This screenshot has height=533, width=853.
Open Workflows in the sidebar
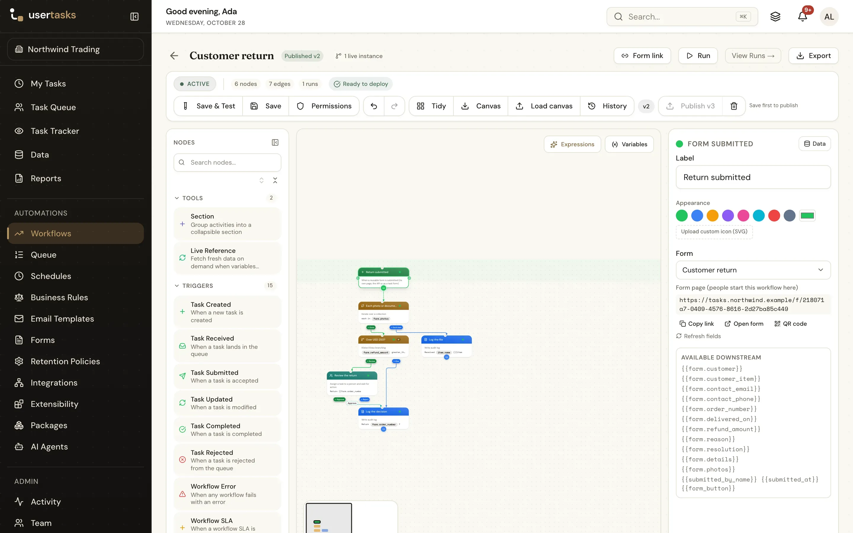[76, 233]
